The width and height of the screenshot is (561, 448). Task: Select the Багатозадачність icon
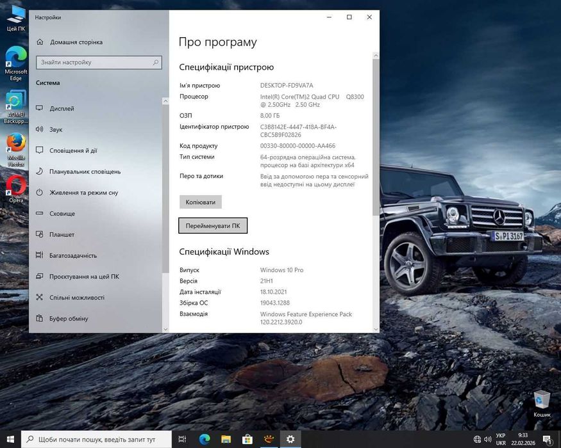(x=39, y=255)
